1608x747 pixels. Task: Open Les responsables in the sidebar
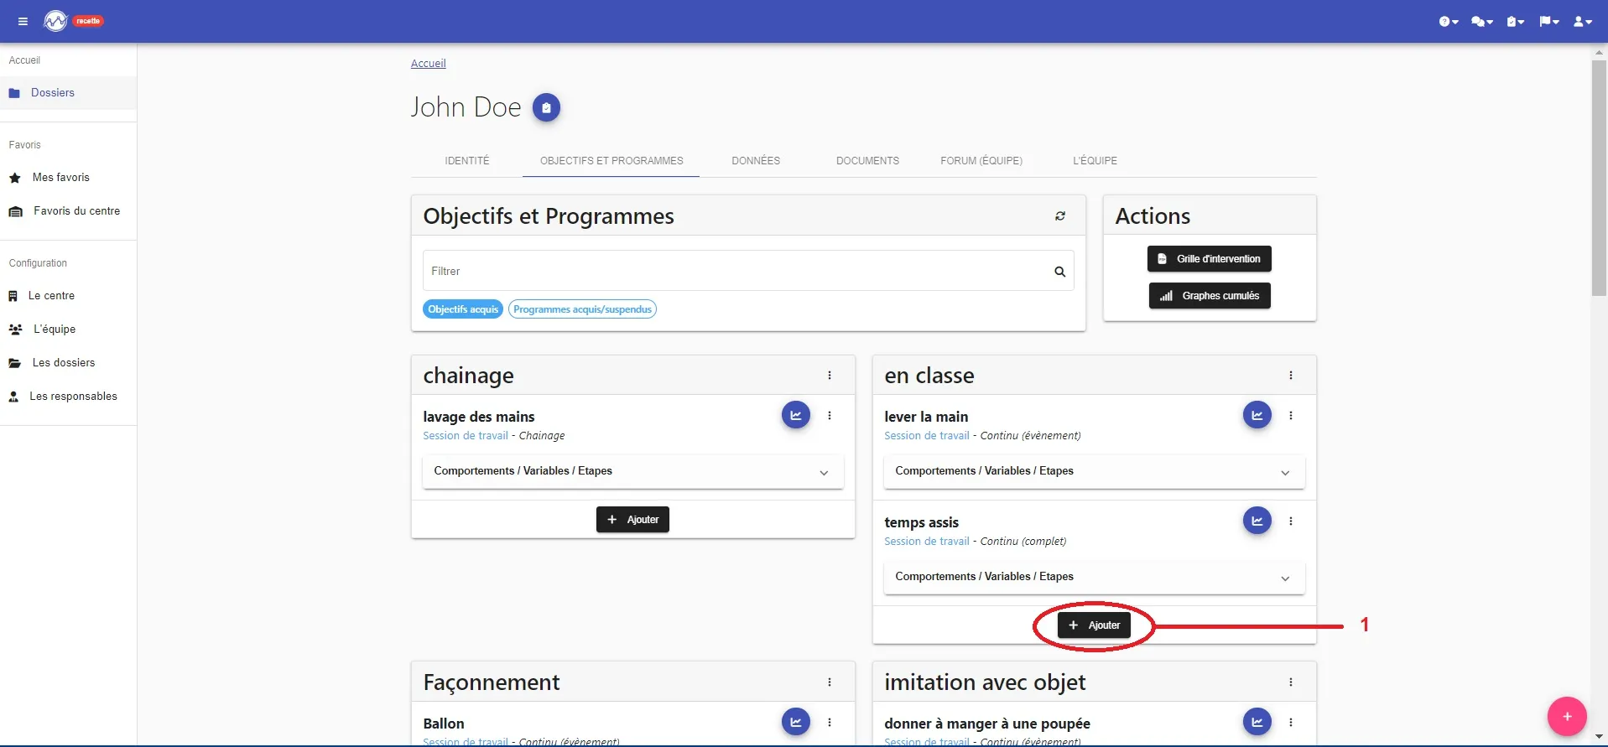pos(68,397)
